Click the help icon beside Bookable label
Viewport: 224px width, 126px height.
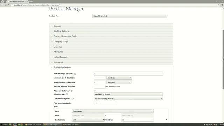64,120
